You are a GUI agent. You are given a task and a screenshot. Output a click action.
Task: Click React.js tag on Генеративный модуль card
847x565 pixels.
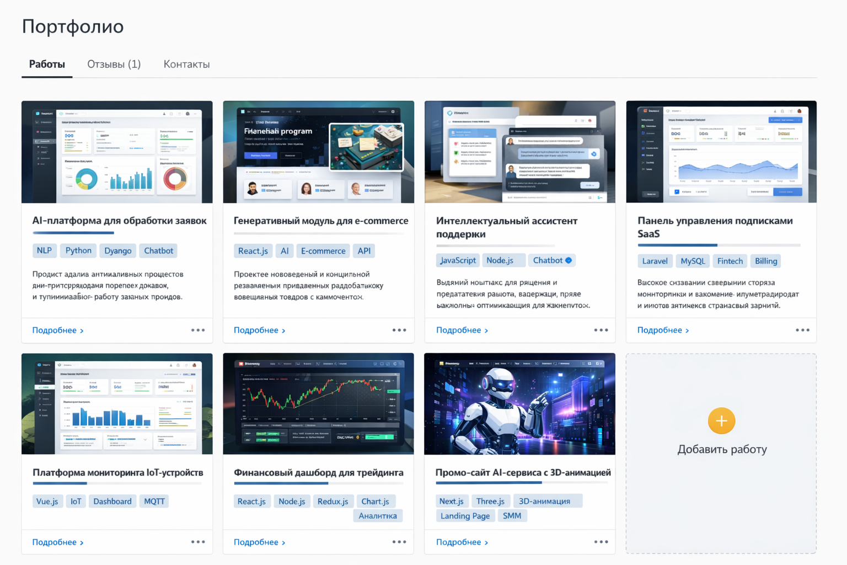253,251
